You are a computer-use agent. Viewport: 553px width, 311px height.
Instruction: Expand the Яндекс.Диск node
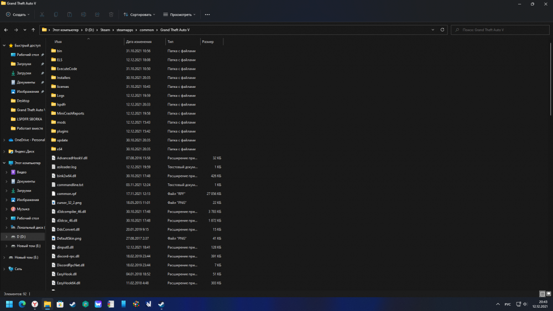[x=4, y=151]
